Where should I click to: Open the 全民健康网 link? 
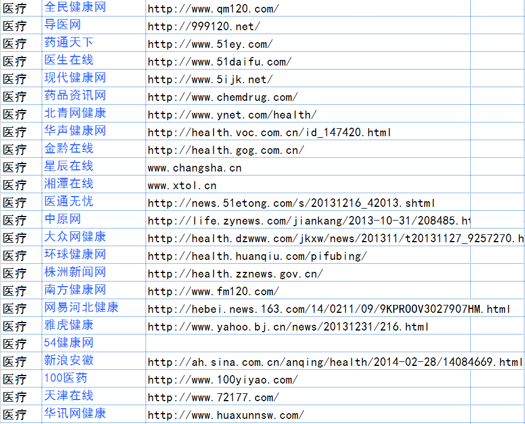[75, 7]
